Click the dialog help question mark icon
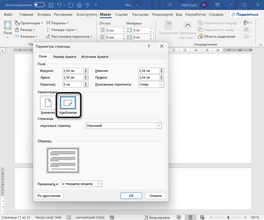 click(x=149, y=46)
